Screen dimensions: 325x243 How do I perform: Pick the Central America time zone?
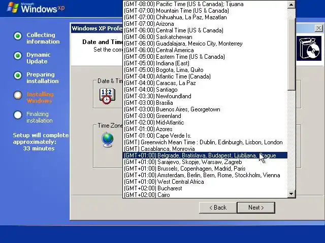pos(205,50)
